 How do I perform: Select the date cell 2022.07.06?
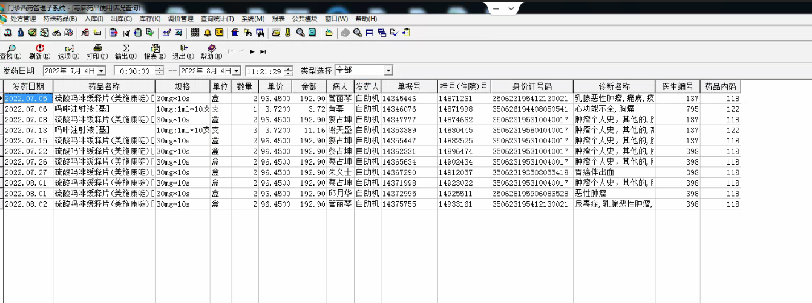click(28, 109)
